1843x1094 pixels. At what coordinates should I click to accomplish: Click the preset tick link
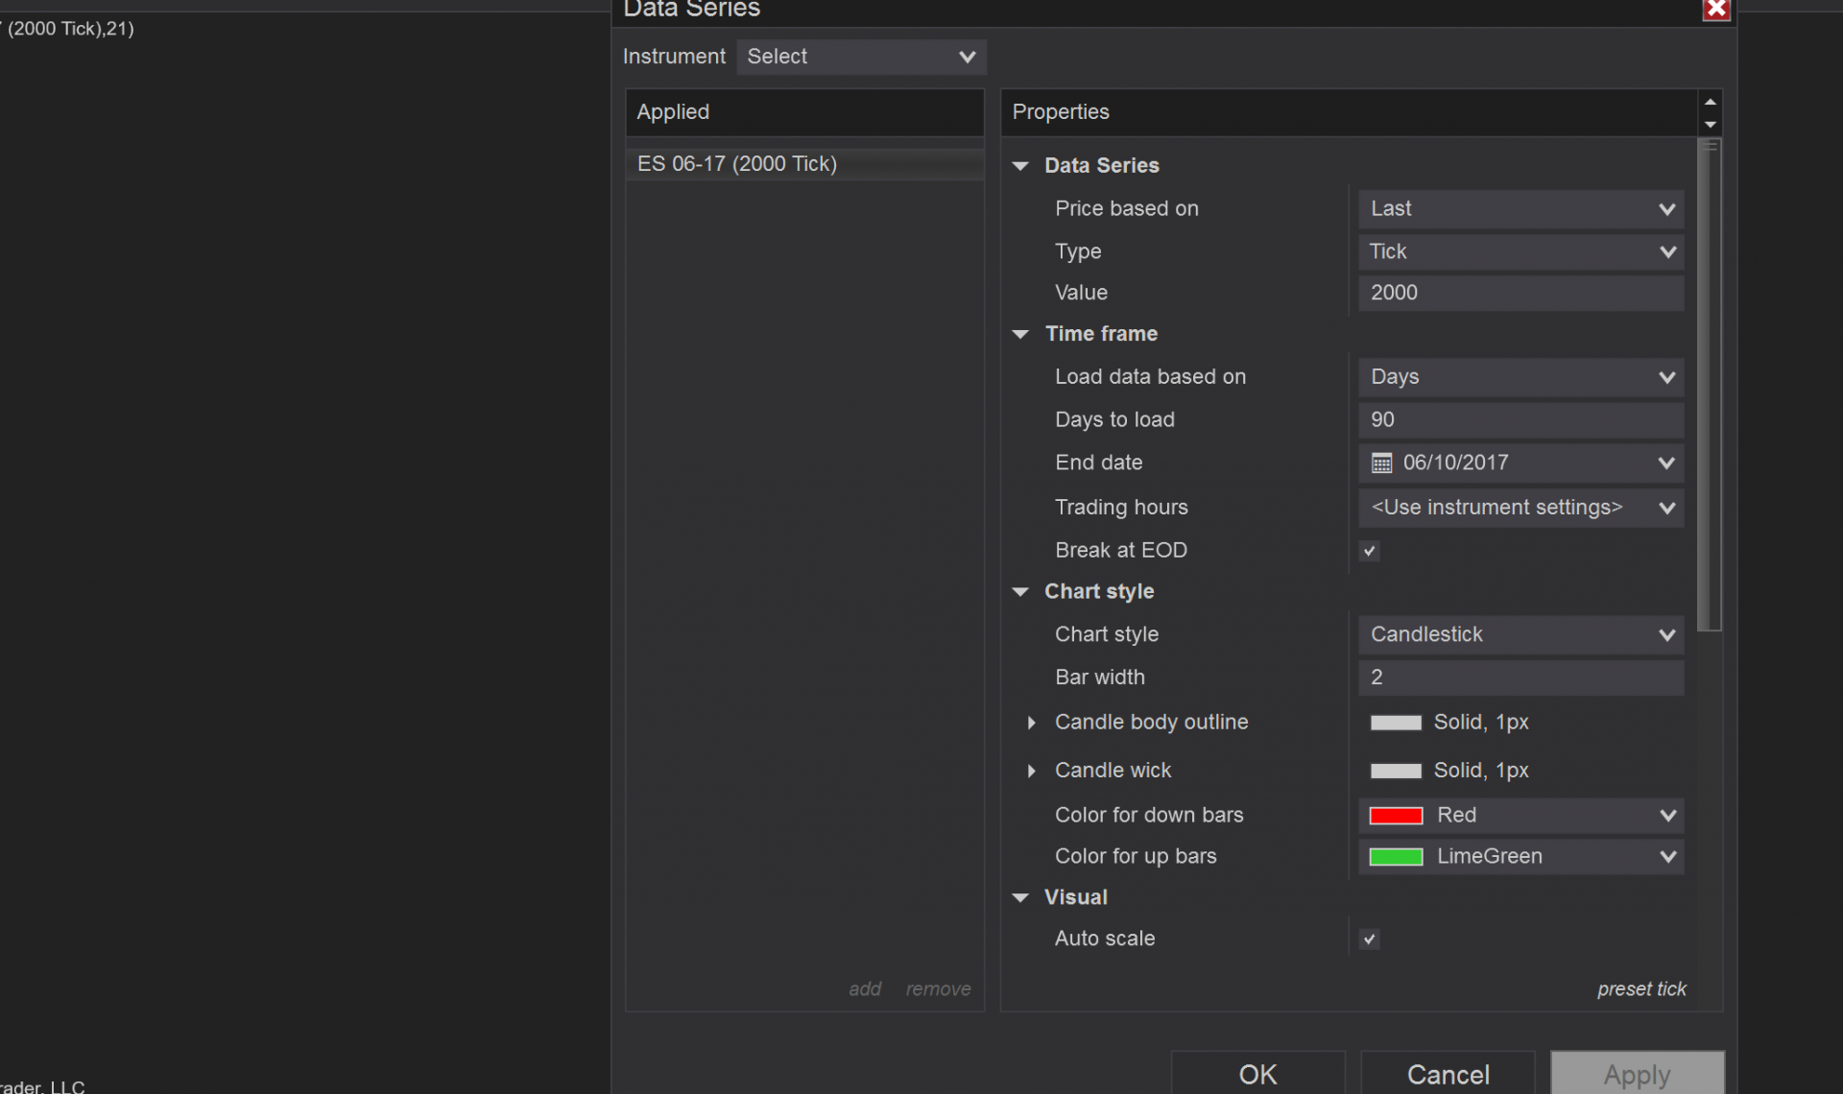[1640, 988]
